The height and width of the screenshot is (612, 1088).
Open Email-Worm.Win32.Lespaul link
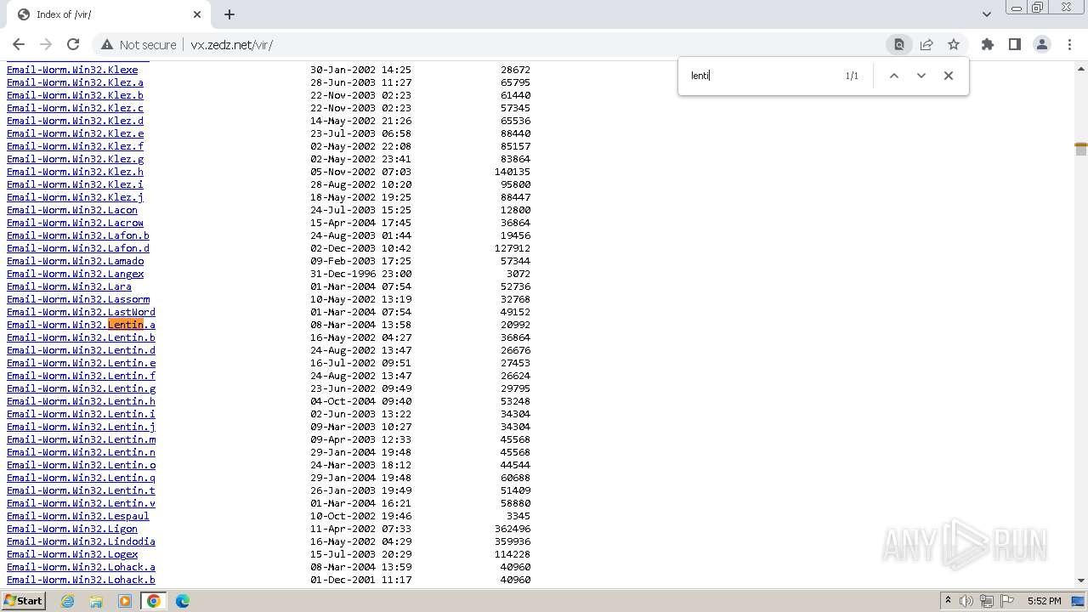click(x=78, y=516)
